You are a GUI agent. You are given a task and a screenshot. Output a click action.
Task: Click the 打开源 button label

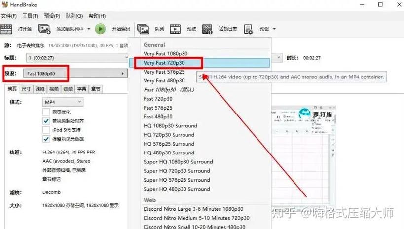25,29
